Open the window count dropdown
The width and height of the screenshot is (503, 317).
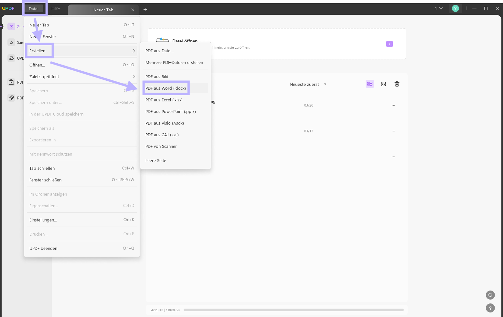pyautogui.click(x=438, y=9)
